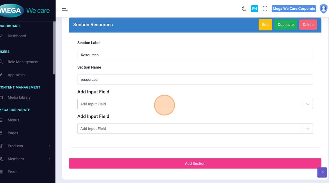Open the first Add Input Field dropdown arrow
329x183 pixels.
(x=308, y=104)
